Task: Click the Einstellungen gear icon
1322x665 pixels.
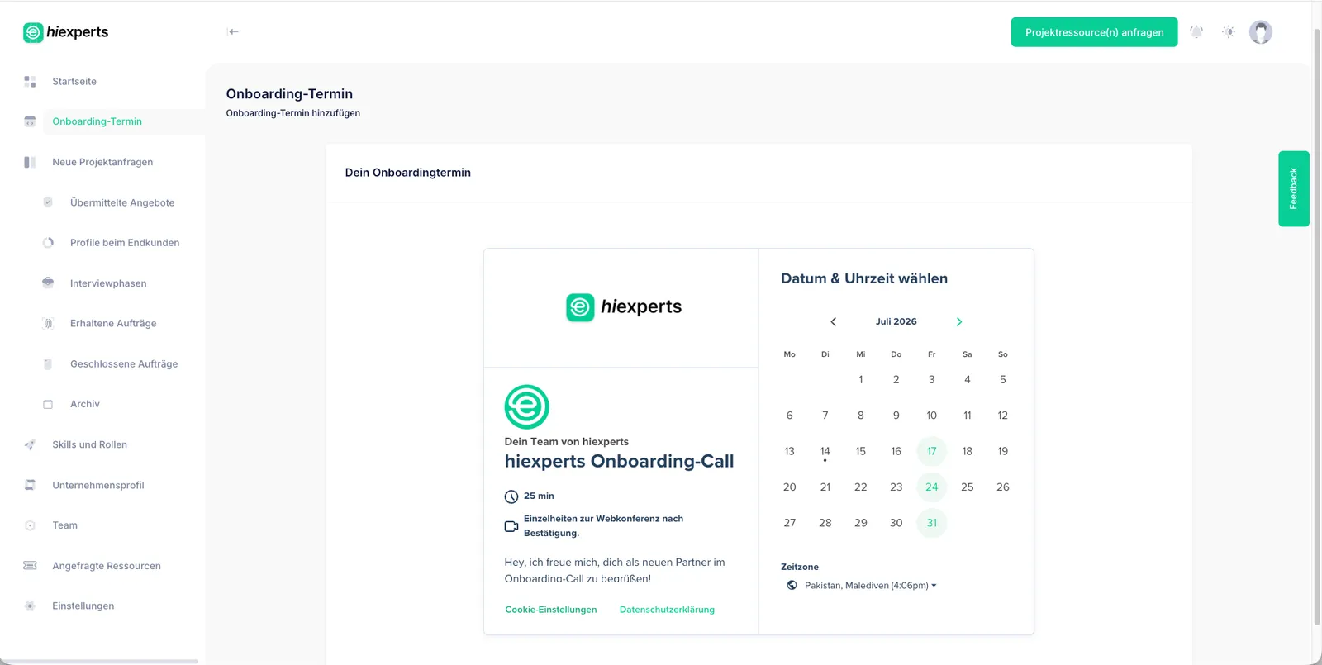Action: [30, 606]
